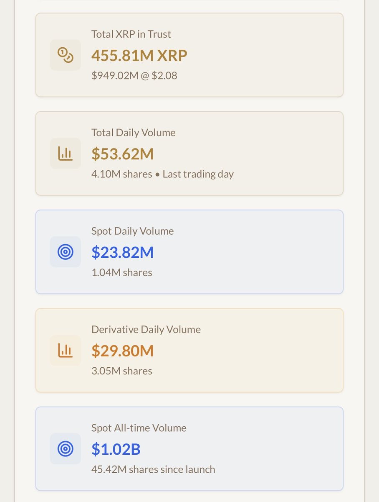Click the bar chart icon beside Derivative Daily Volume

[x=66, y=351]
